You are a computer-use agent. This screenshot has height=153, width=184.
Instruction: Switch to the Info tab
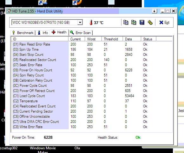click(x=43, y=33)
